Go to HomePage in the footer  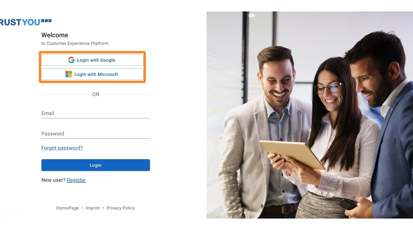[x=68, y=208]
